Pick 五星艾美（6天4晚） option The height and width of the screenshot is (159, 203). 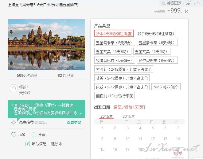click(152, 51)
